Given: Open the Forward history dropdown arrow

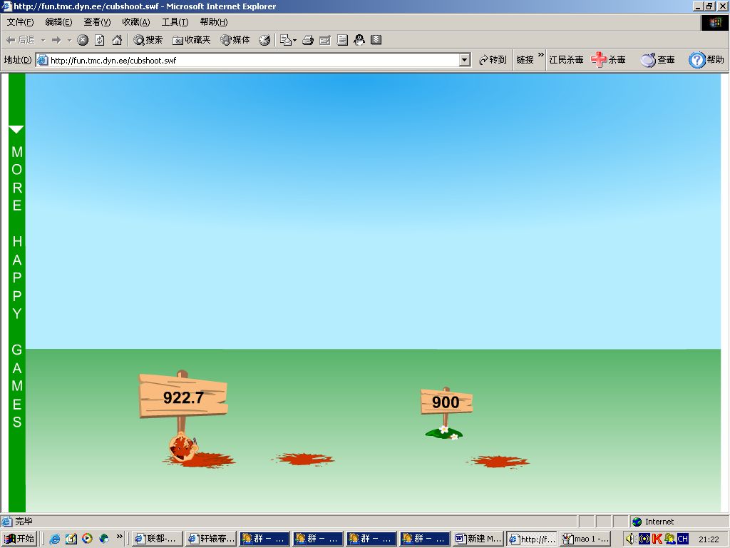Looking at the screenshot, I should (69, 41).
